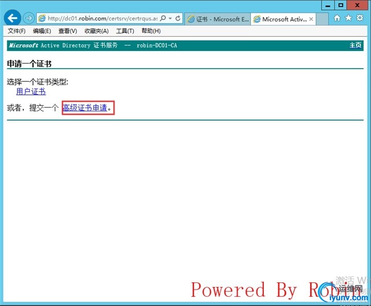The height and width of the screenshot is (306, 371).
Task: Open the 帮助(H) menu
Action: (151, 31)
